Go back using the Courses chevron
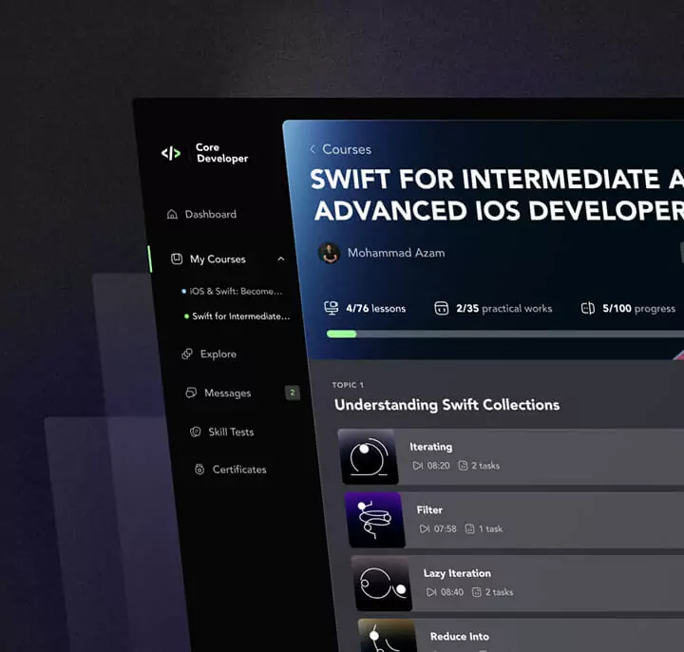This screenshot has height=652, width=684. 313,149
